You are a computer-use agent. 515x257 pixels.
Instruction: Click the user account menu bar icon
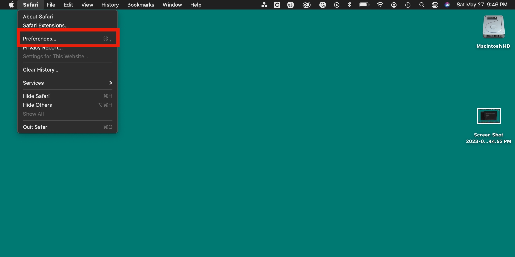point(394,5)
